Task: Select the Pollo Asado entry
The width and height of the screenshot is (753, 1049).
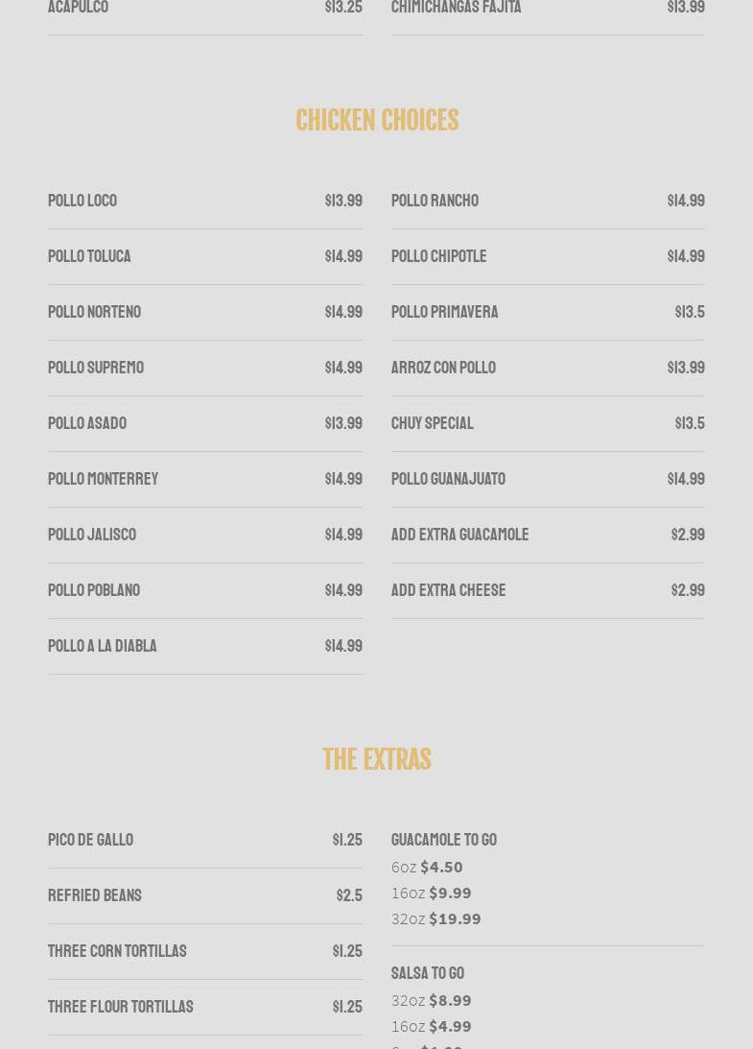Action: coord(87,423)
